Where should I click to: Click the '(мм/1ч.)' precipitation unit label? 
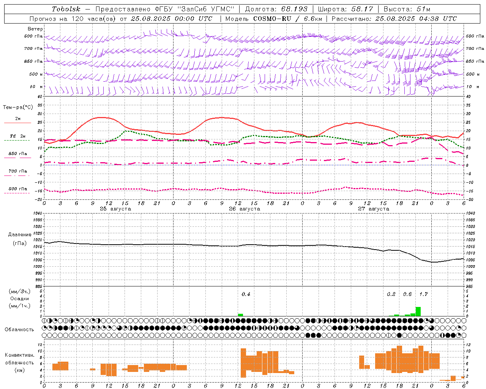tap(20, 306)
